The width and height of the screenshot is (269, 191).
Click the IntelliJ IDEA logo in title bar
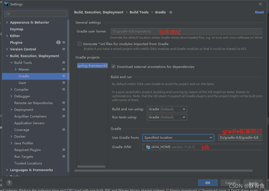[6, 4]
